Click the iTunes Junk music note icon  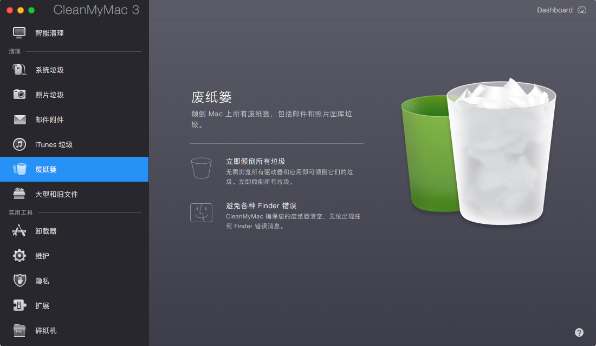coord(20,144)
